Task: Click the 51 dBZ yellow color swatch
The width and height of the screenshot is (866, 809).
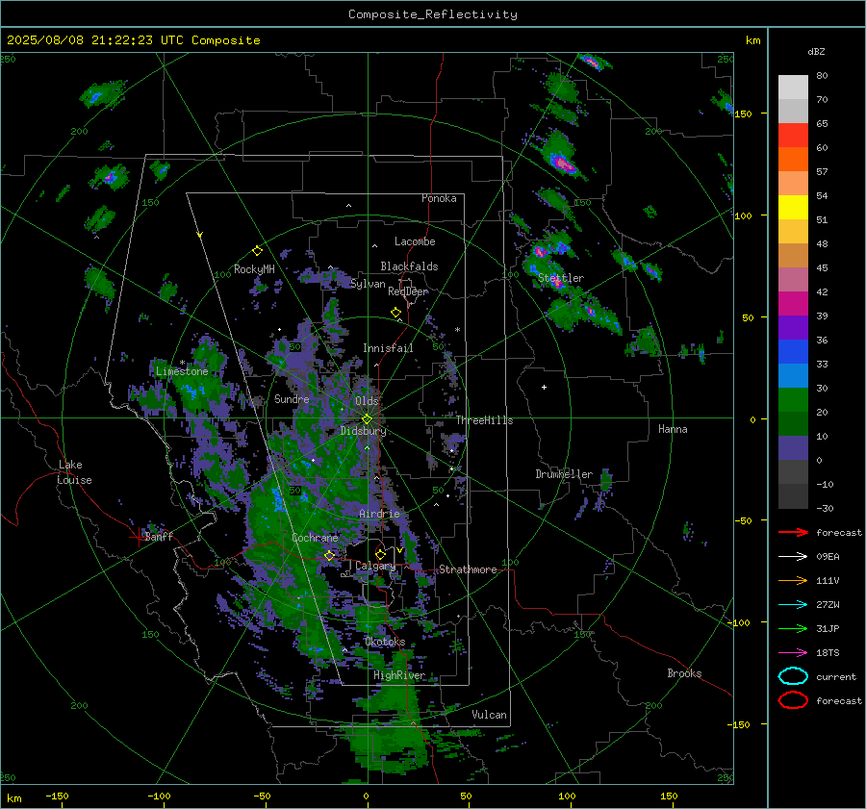Action: point(793,207)
